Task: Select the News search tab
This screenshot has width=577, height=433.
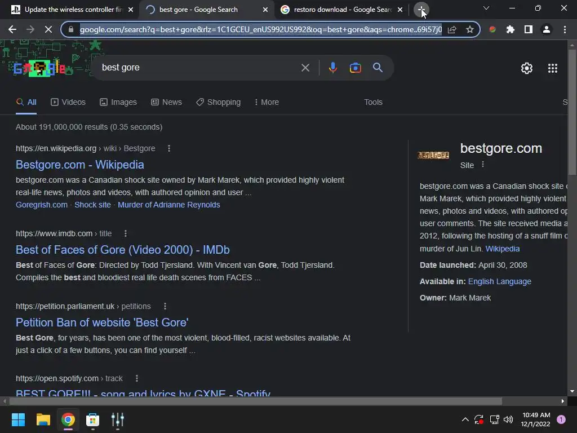Action: 166,102
